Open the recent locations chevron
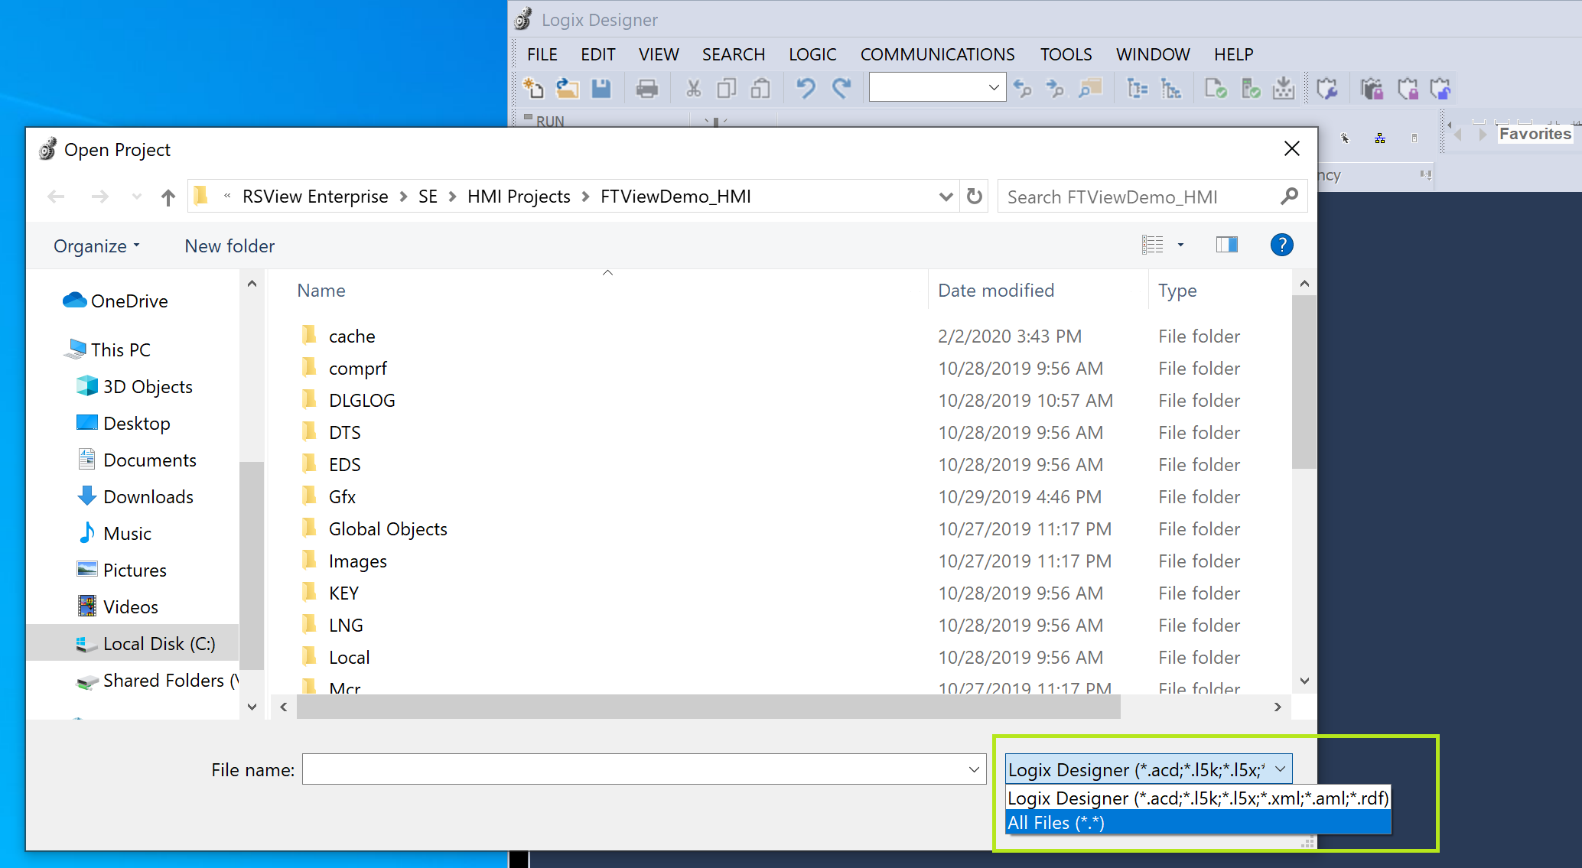Viewport: 1582px width, 868px height. click(x=137, y=197)
